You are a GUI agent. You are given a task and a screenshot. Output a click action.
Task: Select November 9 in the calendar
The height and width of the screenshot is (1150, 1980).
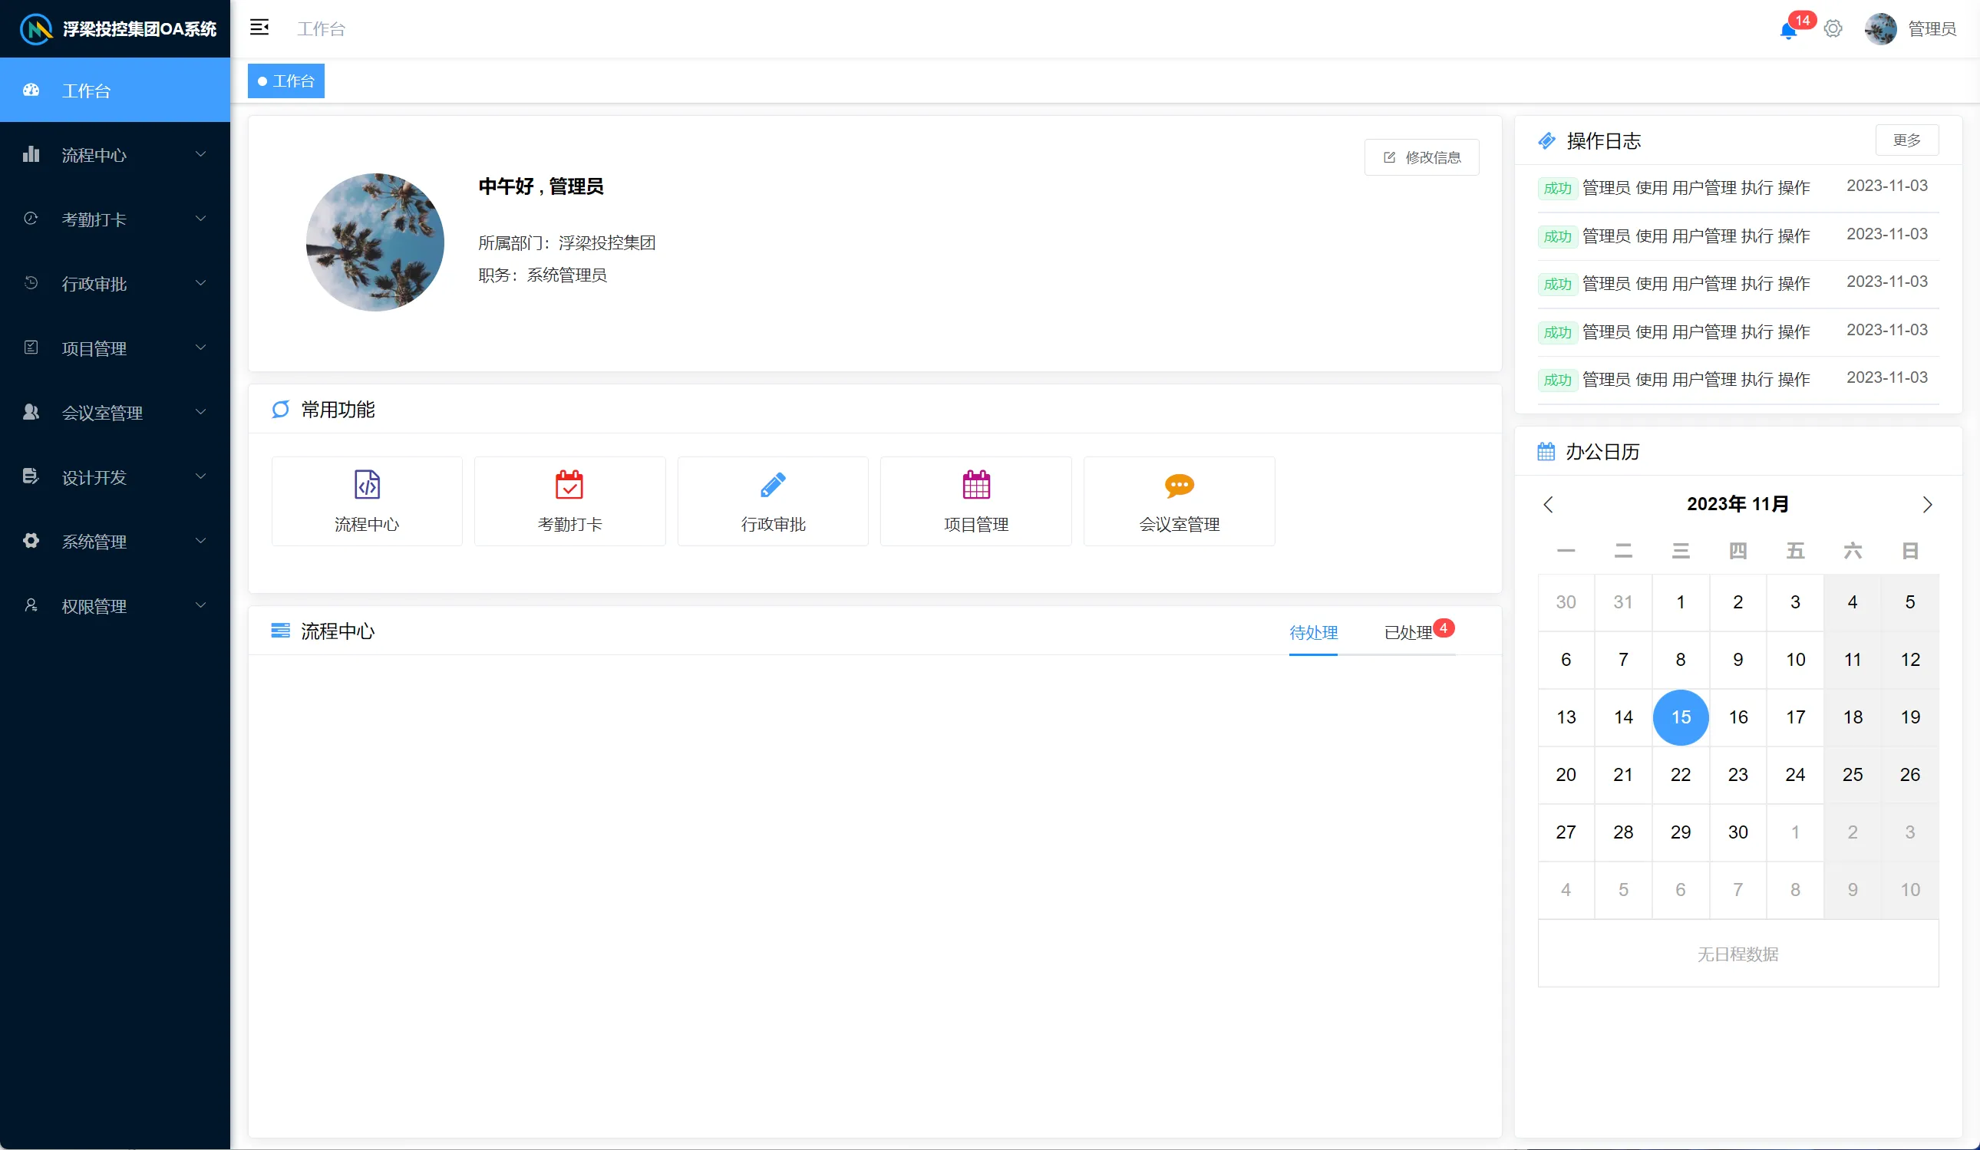tap(1738, 660)
